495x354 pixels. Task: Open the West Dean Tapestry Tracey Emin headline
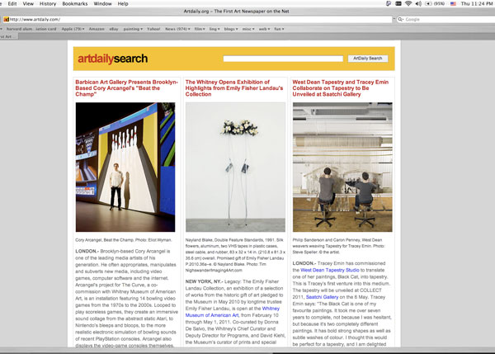click(x=340, y=88)
